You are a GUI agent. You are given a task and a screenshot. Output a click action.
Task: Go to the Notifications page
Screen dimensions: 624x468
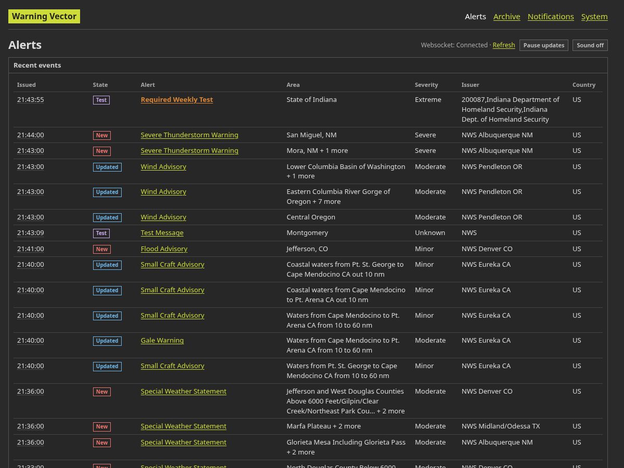(551, 17)
